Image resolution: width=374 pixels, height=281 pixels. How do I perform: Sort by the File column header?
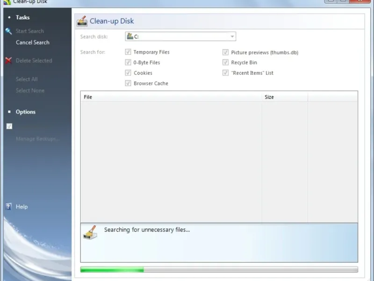tap(171, 97)
